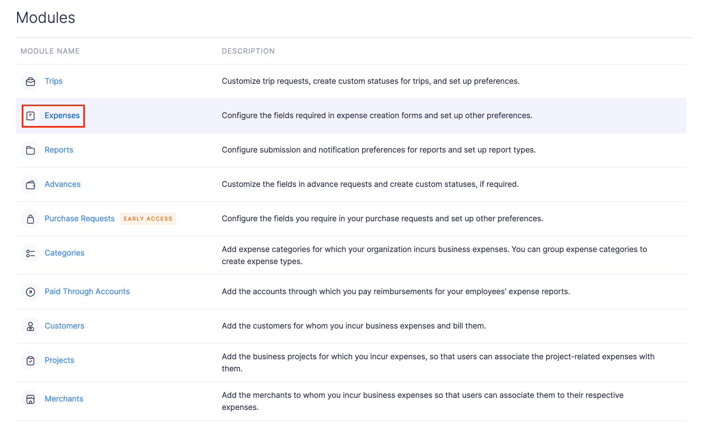
Task: Click the Early Access badge
Action: [x=148, y=219]
